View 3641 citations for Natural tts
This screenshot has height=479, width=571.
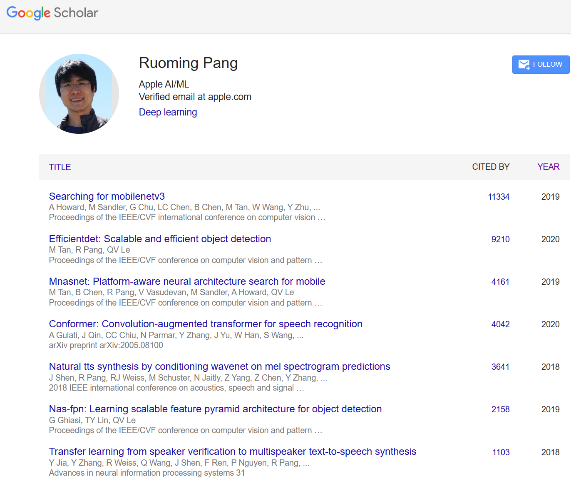point(500,367)
